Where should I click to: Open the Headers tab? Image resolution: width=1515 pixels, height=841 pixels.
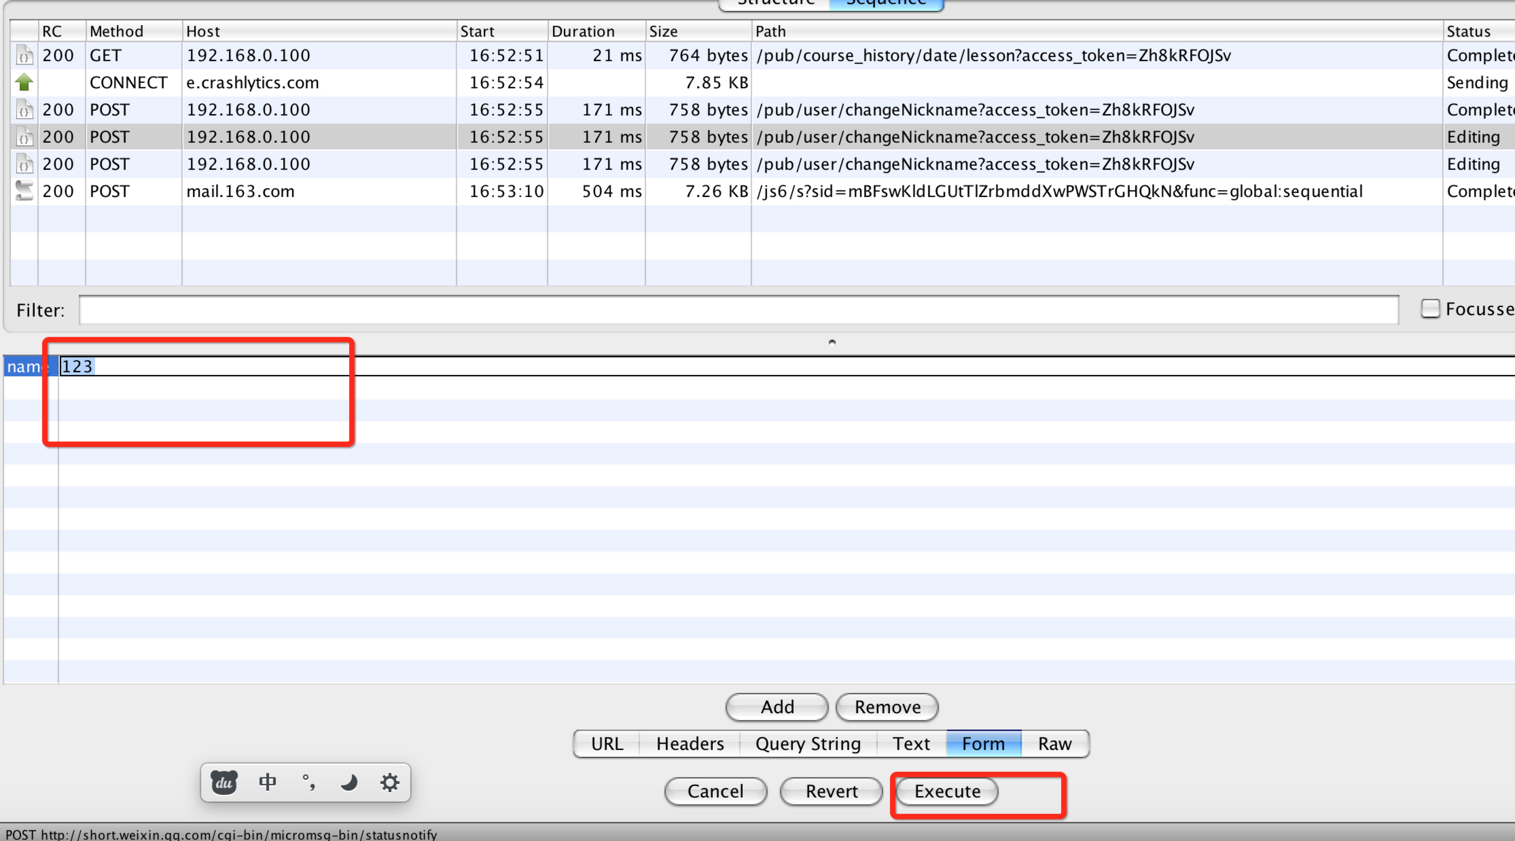pyautogui.click(x=690, y=744)
